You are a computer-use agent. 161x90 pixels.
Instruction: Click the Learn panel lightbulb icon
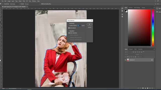[x=157, y=8]
